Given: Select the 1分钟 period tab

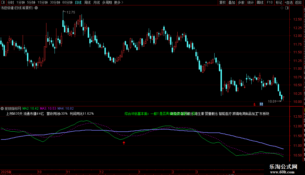Looking at the screenshot, I should tap(21, 2).
